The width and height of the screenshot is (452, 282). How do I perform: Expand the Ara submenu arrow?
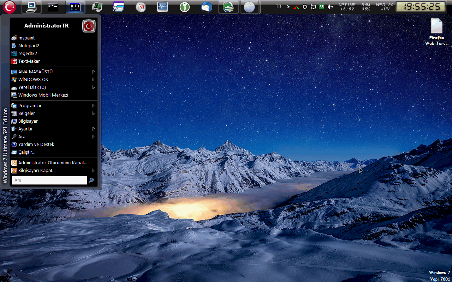tap(94, 136)
